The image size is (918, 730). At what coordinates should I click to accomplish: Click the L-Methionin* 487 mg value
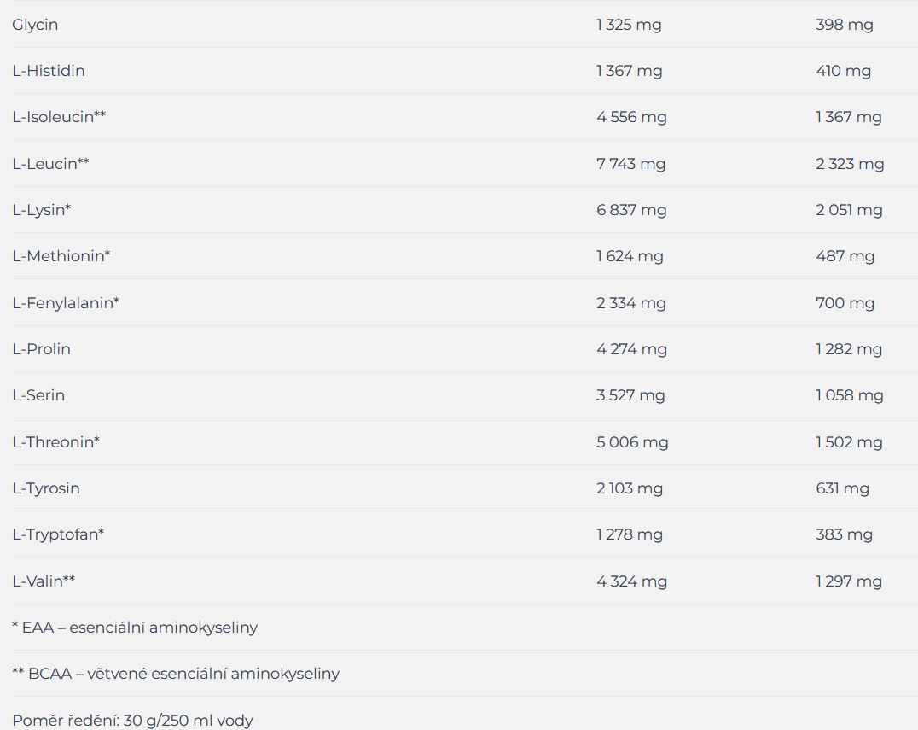[x=845, y=257]
